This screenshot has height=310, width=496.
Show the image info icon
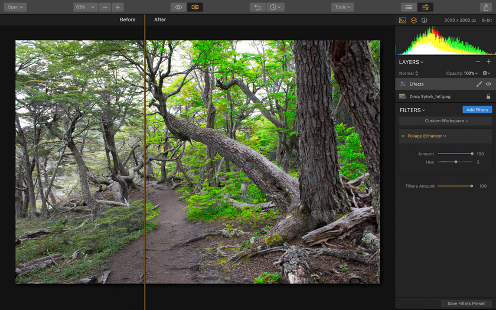coord(424,20)
